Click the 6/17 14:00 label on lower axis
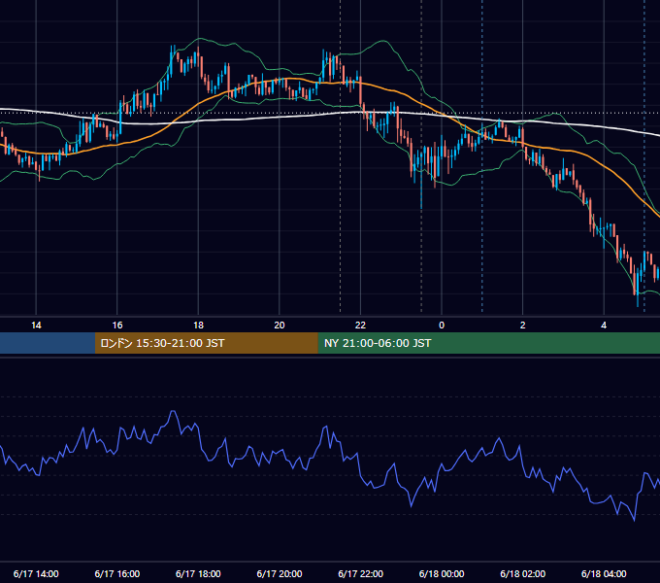This screenshot has width=660, height=583. tap(36, 573)
